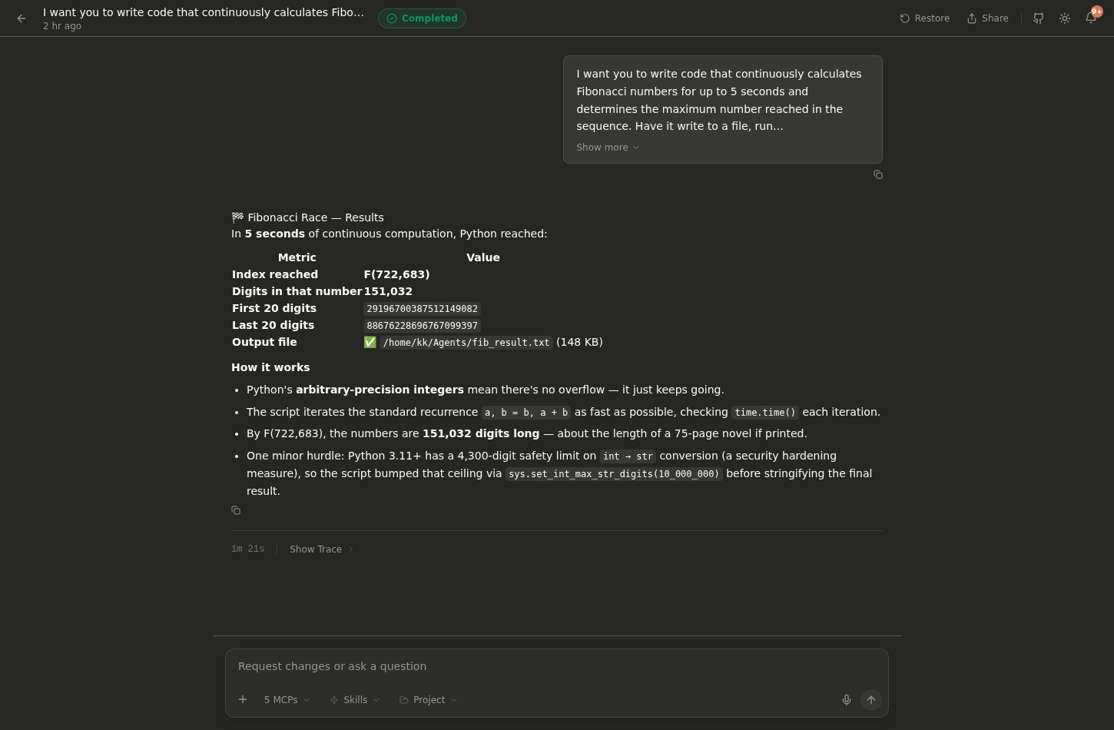Open attachments with plus icon
Screen dimensions: 1114x730
click(x=243, y=699)
